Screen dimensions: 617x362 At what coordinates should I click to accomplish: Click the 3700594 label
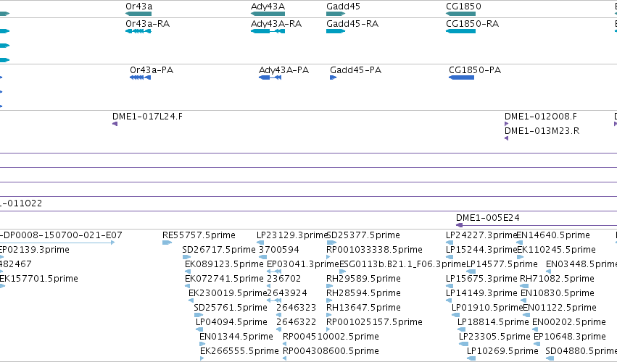click(279, 250)
